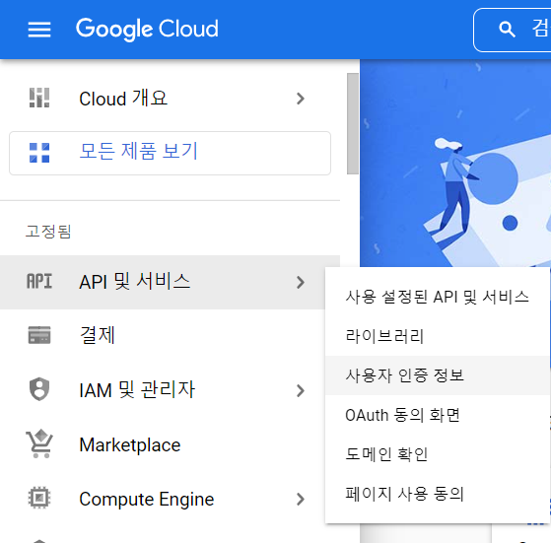Viewport: 551px width, 543px height.
Task: Select 사용 설정된 API 및 서비스 submenu entry
Action: pyautogui.click(x=438, y=297)
